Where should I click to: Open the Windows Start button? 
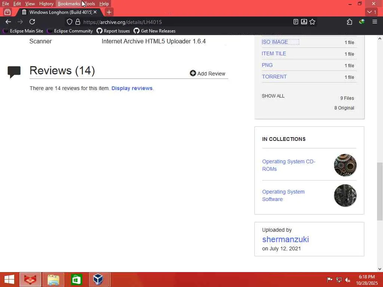coord(9,280)
